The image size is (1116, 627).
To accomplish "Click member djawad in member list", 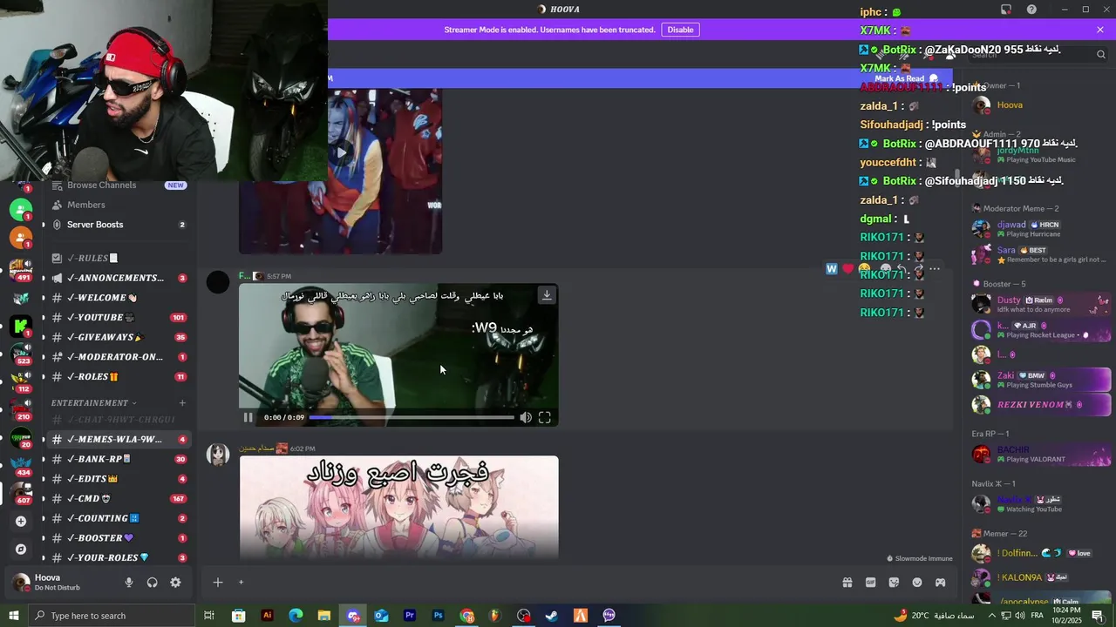I will [1040, 229].
